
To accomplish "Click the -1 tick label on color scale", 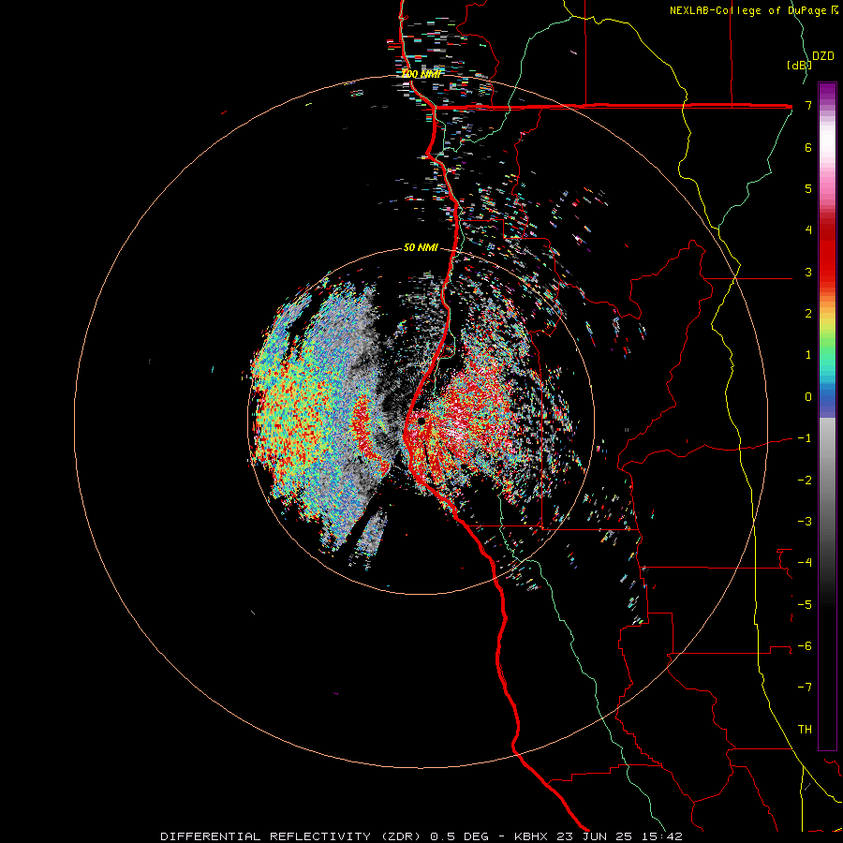I will tap(805, 438).
